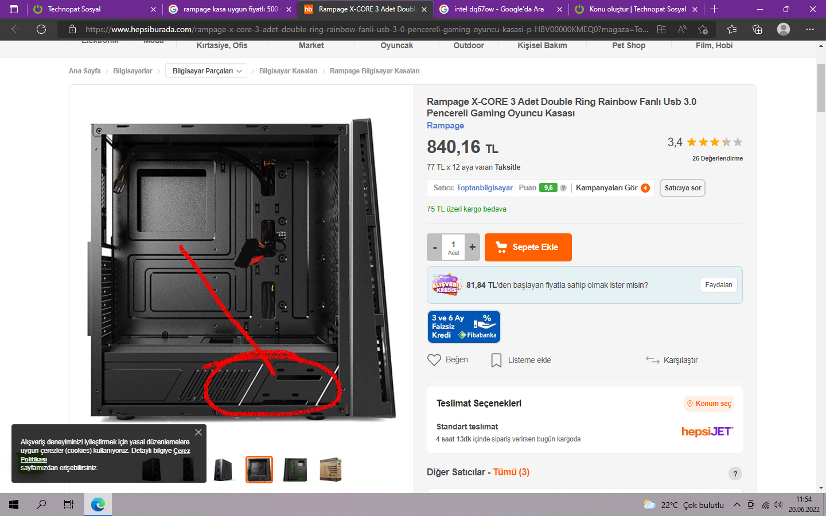Open browser Settings and more menu
The width and height of the screenshot is (826, 516).
[x=810, y=29]
